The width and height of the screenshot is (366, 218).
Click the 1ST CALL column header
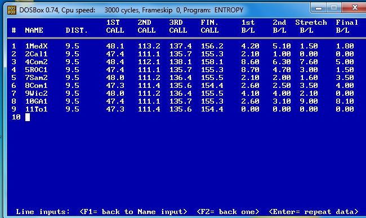coord(115,26)
